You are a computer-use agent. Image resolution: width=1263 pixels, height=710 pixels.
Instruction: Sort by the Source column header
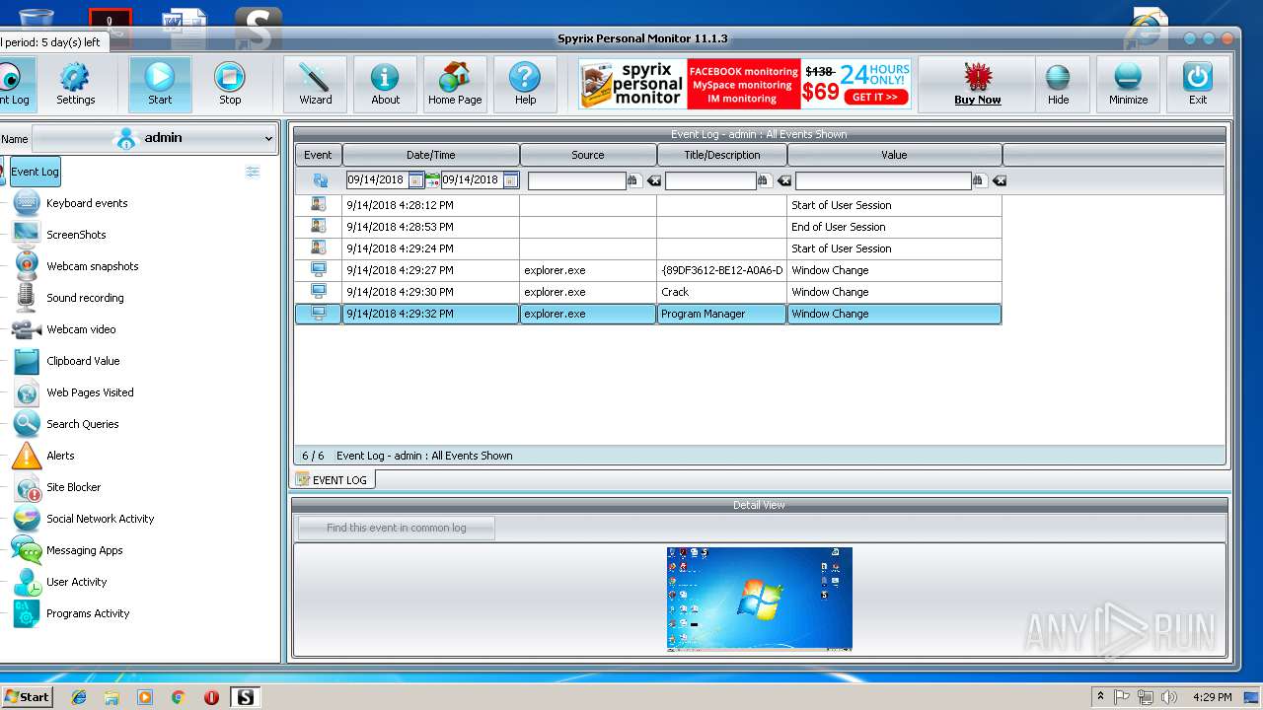(588, 155)
